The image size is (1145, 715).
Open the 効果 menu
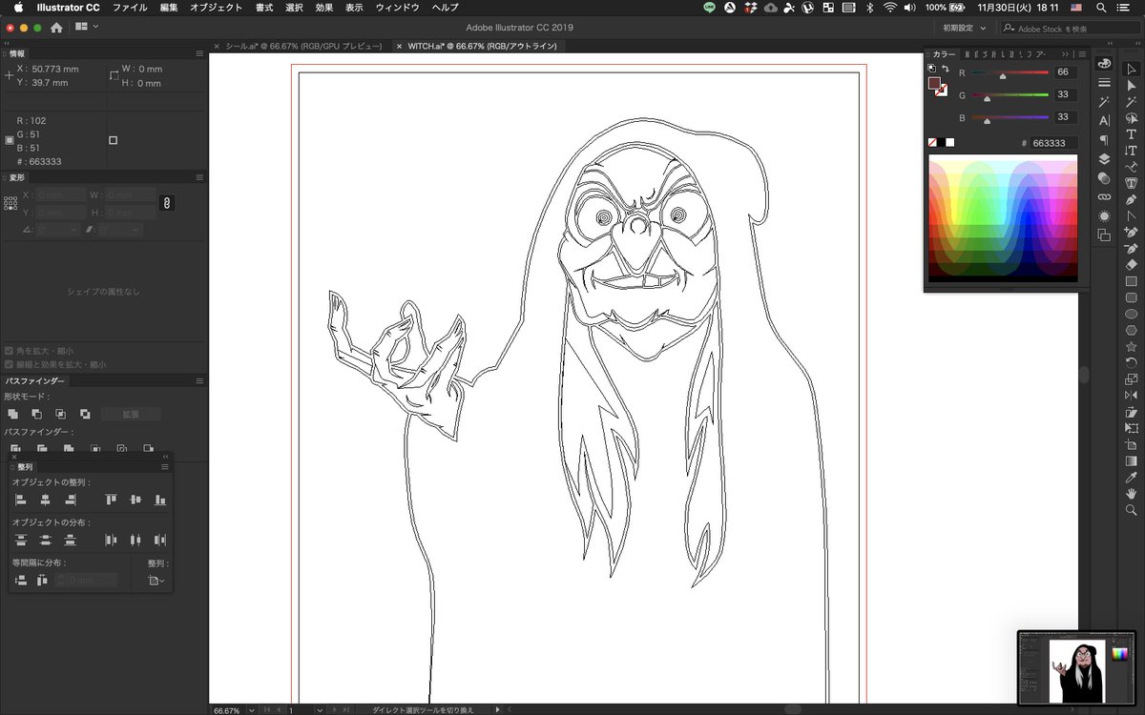[324, 7]
